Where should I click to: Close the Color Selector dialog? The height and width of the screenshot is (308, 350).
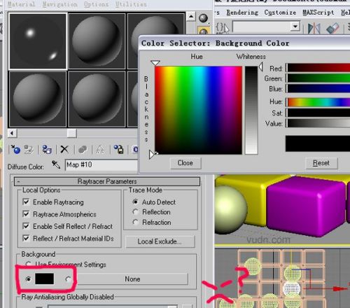[185, 163]
